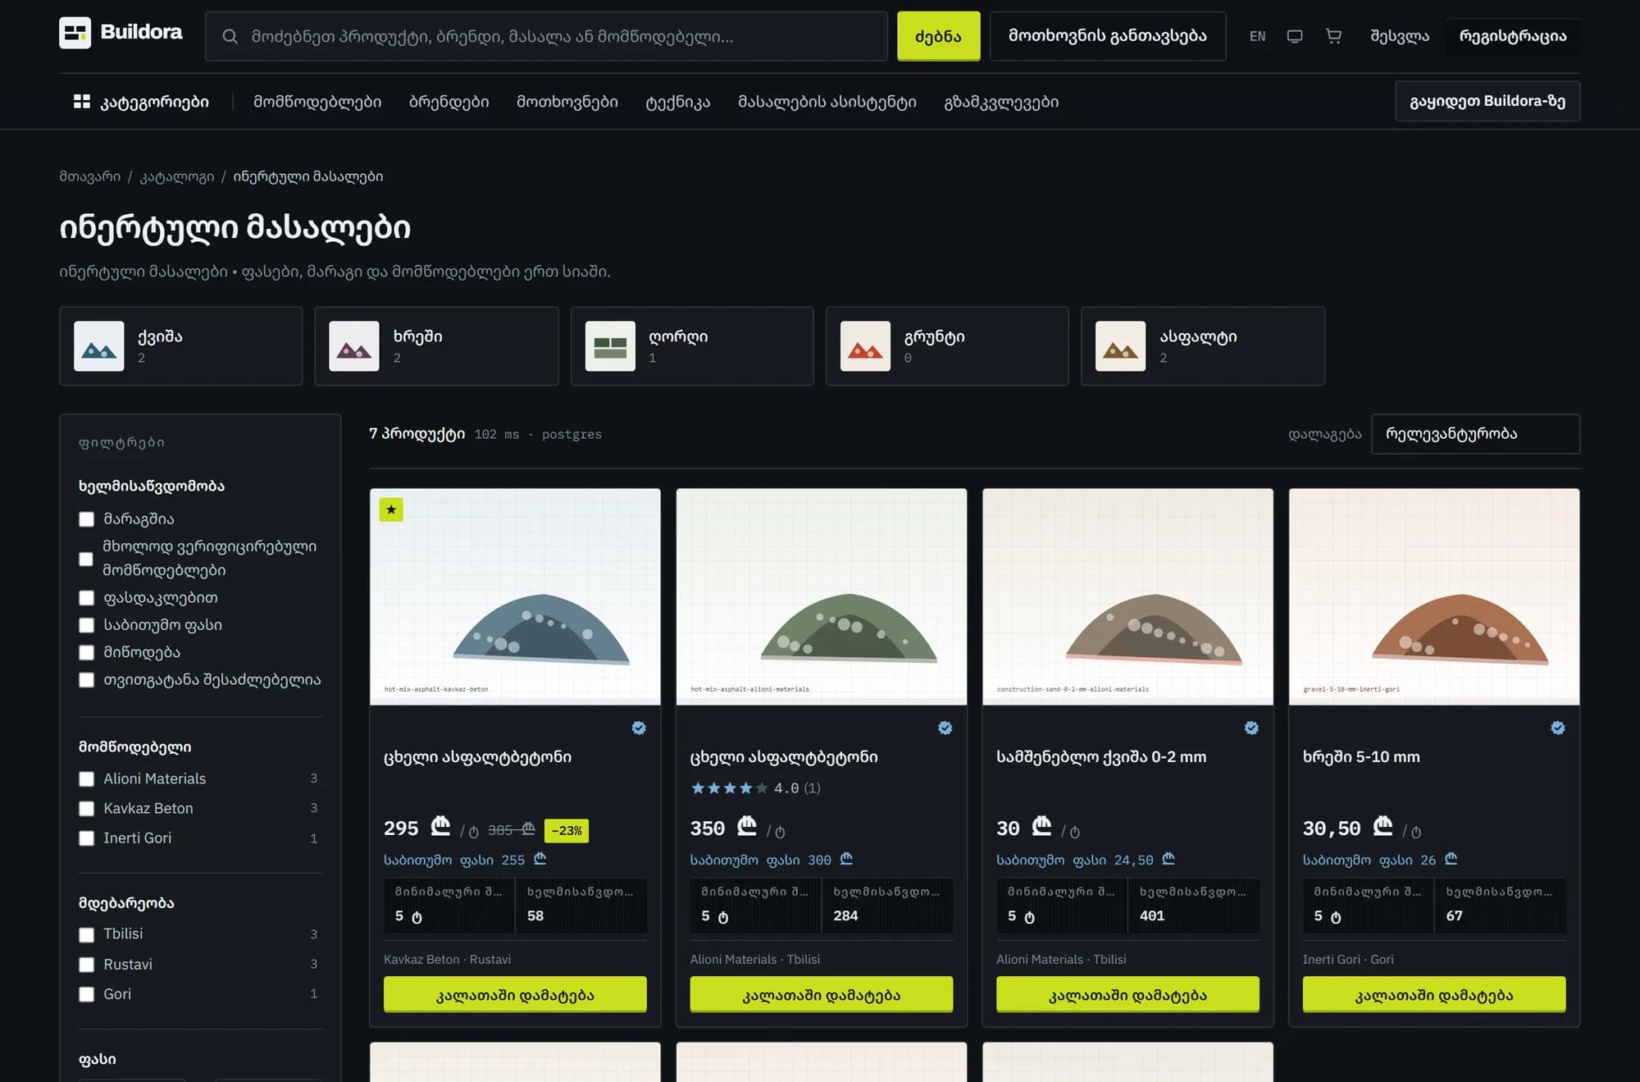
Task: Switch language via EN selector
Action: [1257, 36]
